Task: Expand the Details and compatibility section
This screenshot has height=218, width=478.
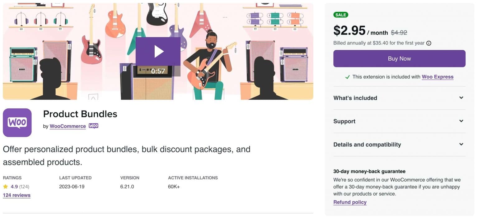Action: point(399,144)
